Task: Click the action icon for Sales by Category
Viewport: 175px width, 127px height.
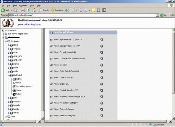Action: 101,116
